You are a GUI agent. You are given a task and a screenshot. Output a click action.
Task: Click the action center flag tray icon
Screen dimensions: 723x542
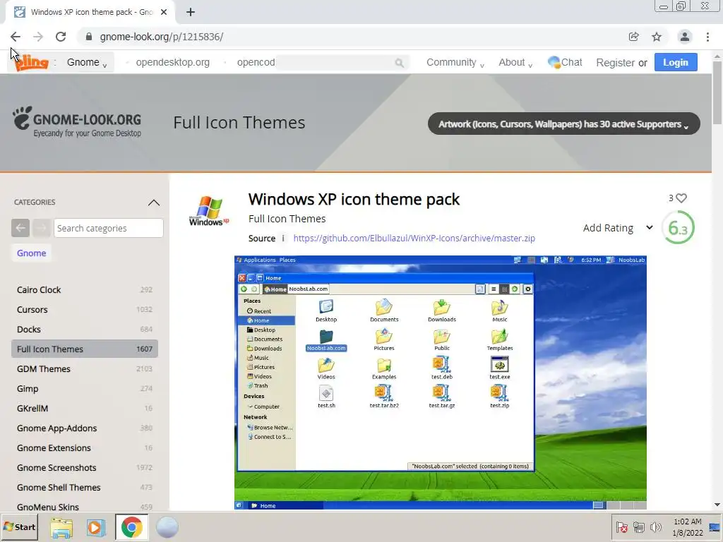(622, 527)
